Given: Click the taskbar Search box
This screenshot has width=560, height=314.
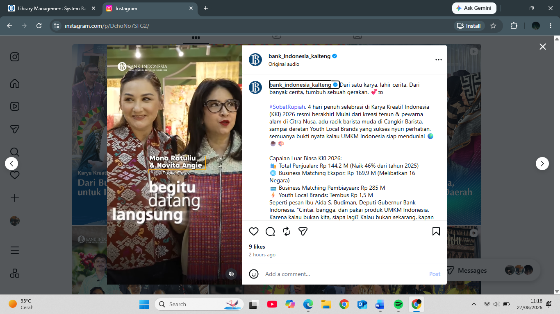Looking at the screenshot, I should tap(199, 304).
